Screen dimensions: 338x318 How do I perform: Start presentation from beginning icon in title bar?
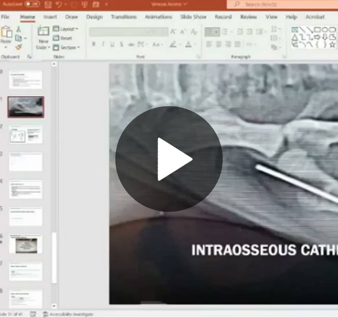point(84,4)
